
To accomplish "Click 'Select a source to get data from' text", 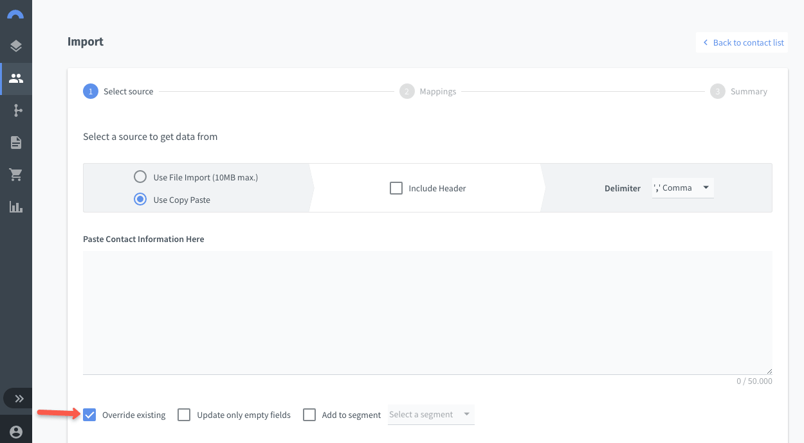I will (x=151, y=136).
